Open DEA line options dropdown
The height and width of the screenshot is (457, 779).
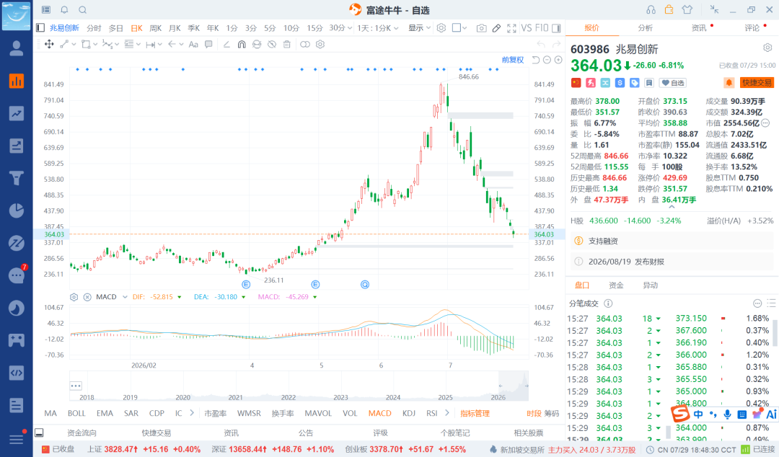[244, 297]
